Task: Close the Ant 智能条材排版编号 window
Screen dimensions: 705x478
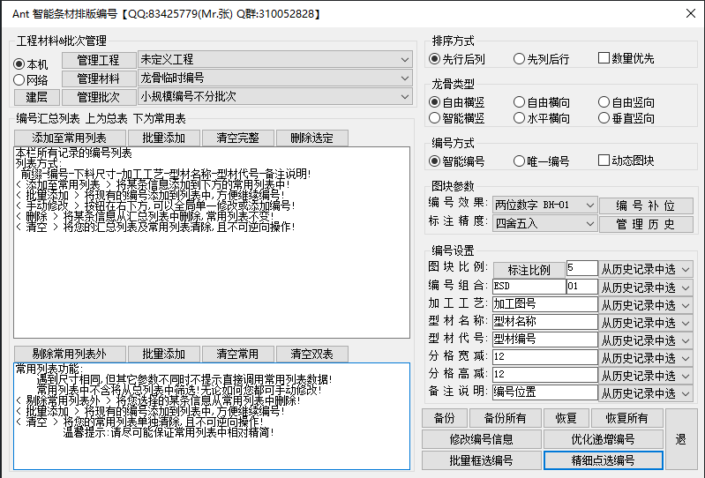Action: click(688, 13)
